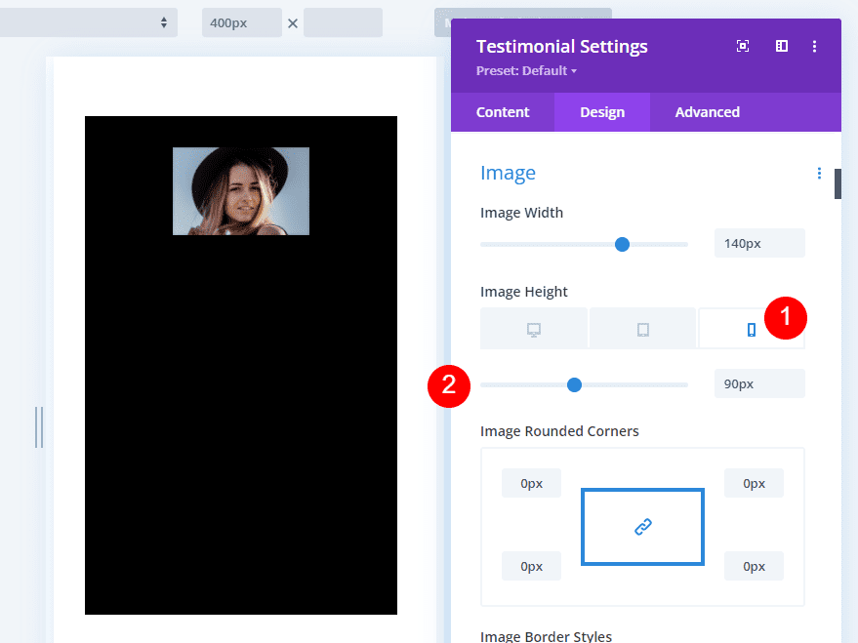
Task: Click the testimonial portrait image in preview
Action: click(x=241, y=191)
